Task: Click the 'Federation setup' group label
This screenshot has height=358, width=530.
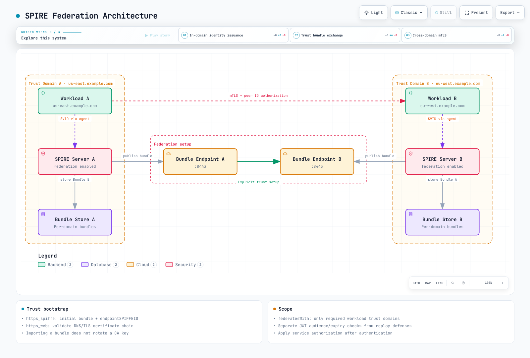Action: [173, 144]
